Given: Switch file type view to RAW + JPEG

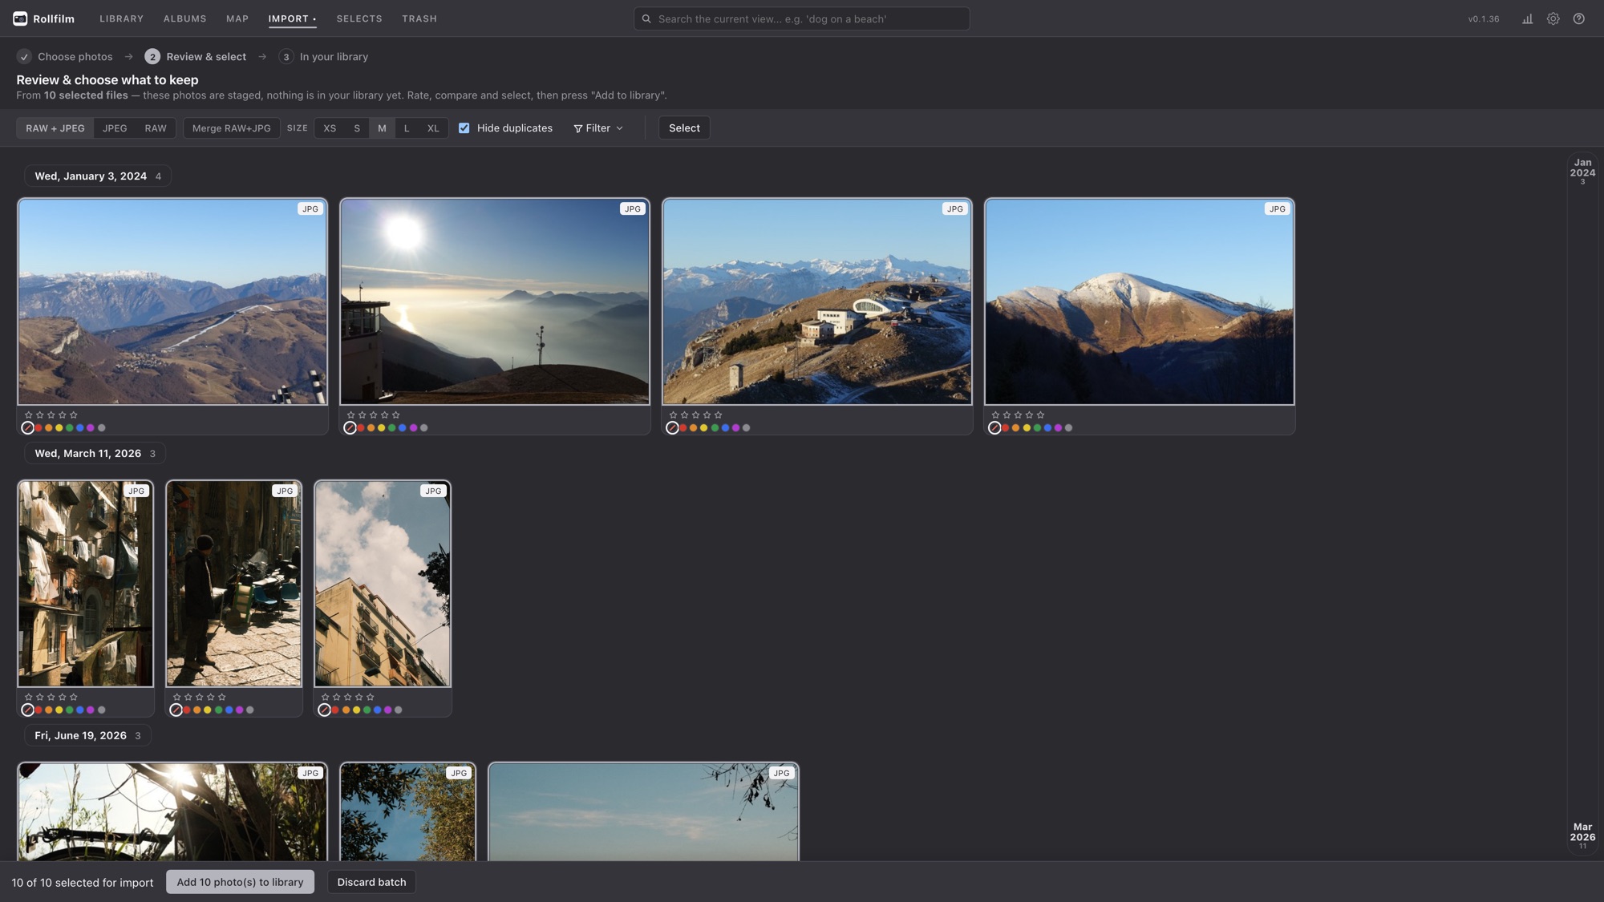Looking at the screenshot, I should click(55, 128).
